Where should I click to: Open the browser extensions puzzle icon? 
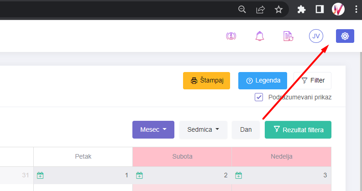[x=301, y=9]
